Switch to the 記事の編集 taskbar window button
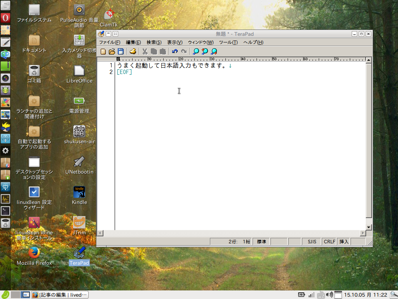The height and width of the screenshot is (299, 398). [60, 295]
